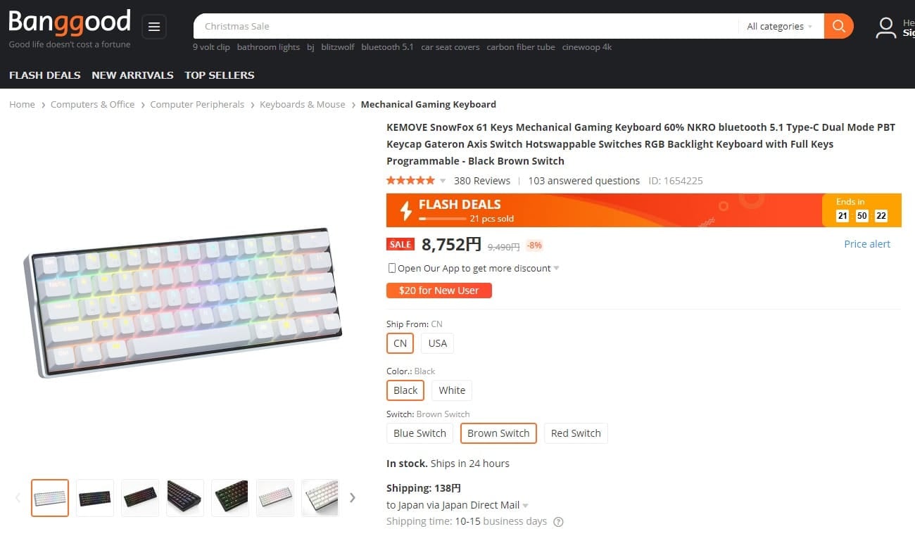Expand the star rating breakdown arrow

443,181
